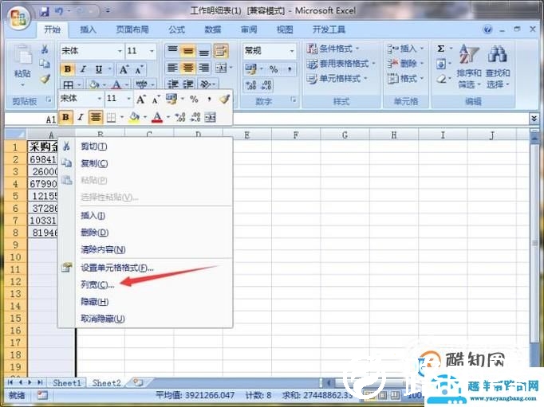Open 套用表格格式 table format dropdown
Viewport: 544px width, 407px height.
(x=341, y=64)
